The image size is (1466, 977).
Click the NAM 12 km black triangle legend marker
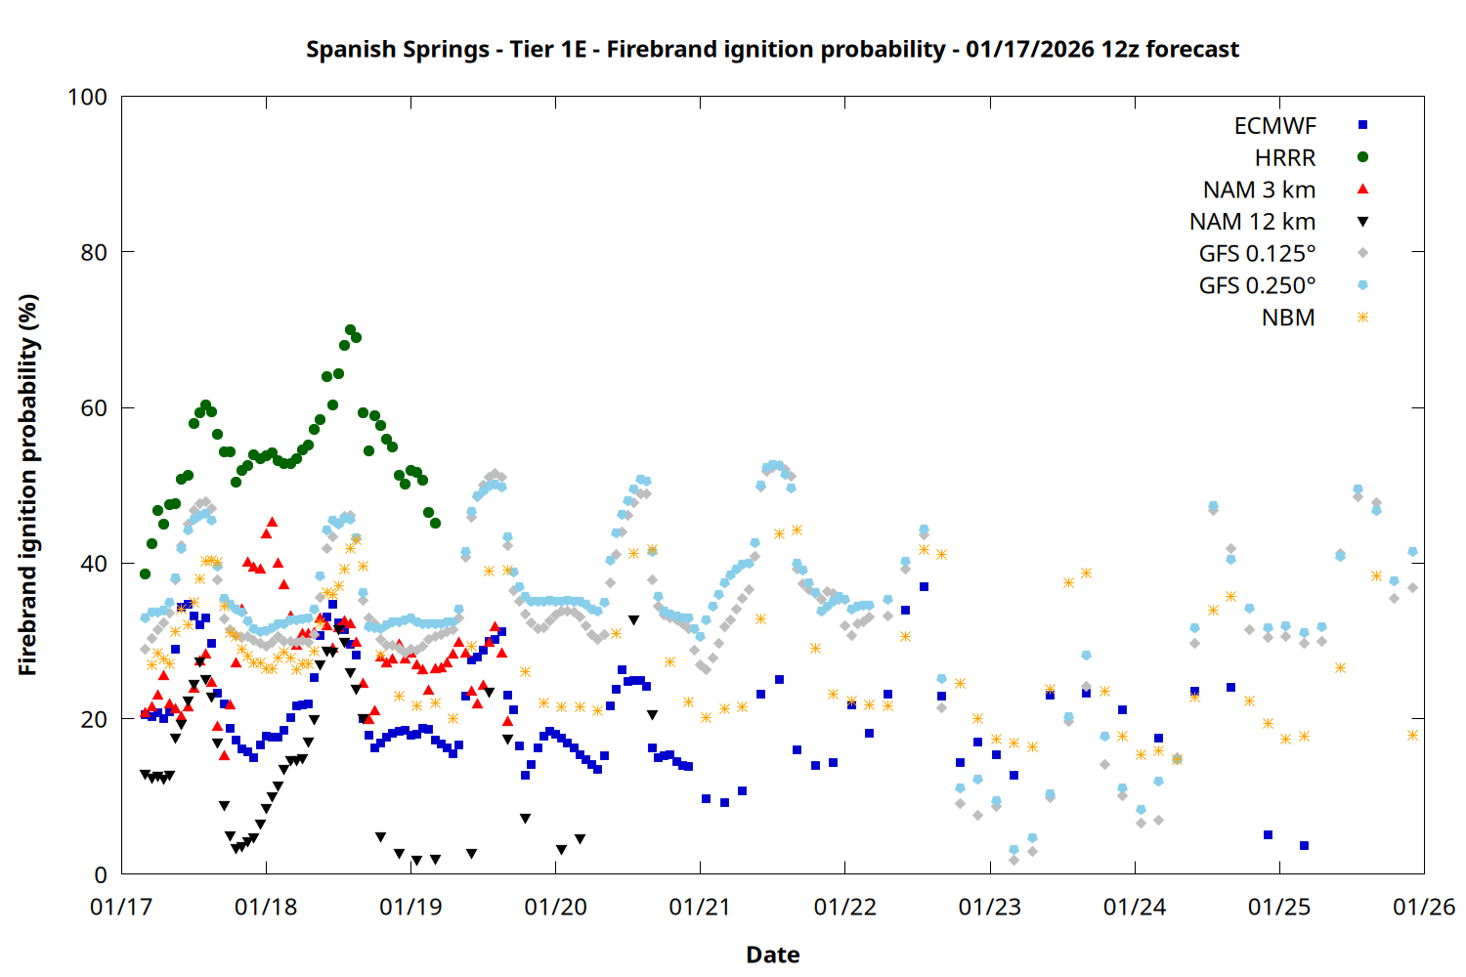(x=1362, y=222)
